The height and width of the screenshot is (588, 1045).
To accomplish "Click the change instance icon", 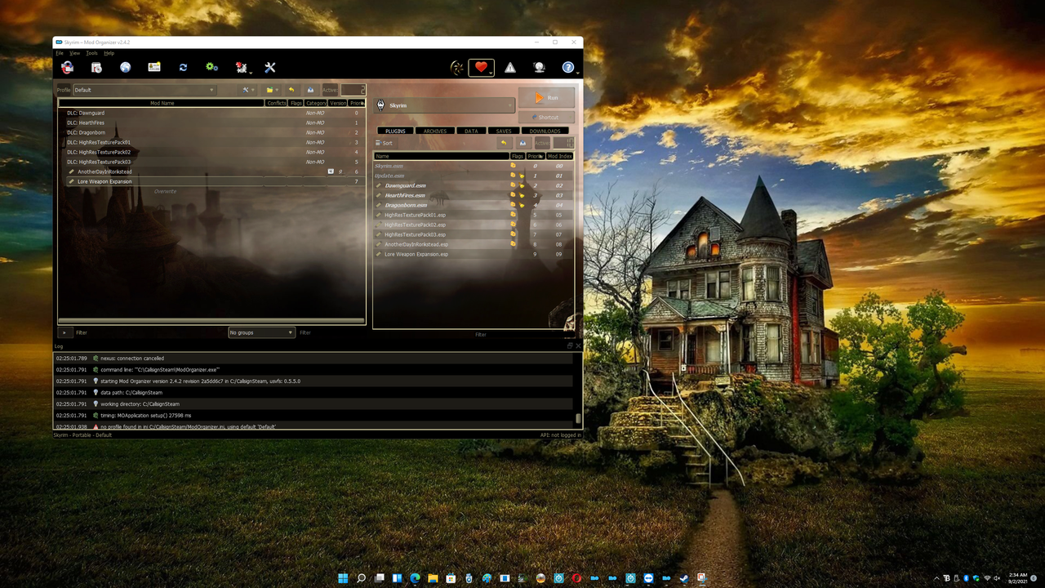I will (68, 68).
